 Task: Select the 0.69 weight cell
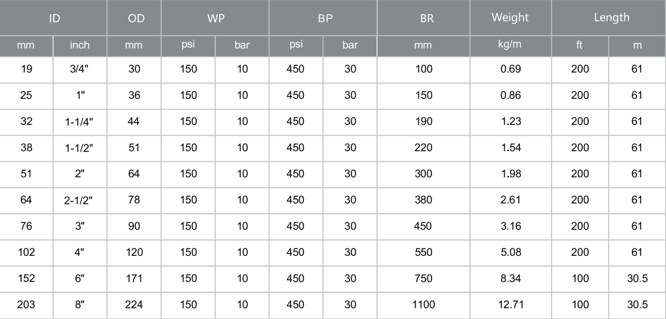pyautogui.click(x=511, y=70)
